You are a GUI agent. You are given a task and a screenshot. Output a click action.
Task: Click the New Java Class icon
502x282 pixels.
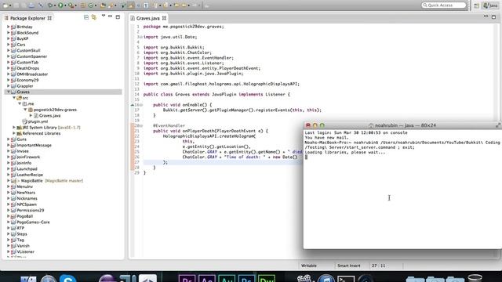91,5
